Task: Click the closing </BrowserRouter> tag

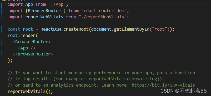Action: (33, 54)
